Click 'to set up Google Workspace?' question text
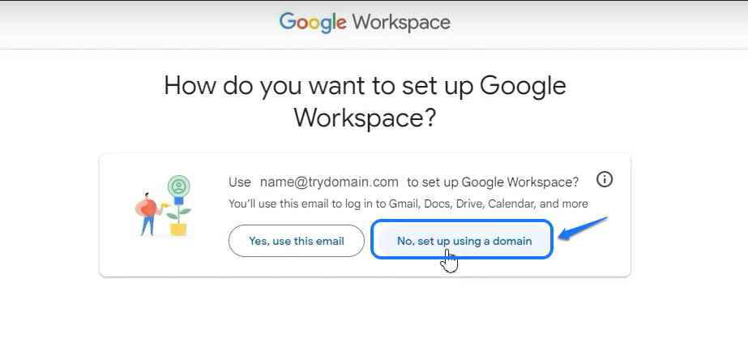Image resolution: width=748 pixels, height=347 pixels. [493, 182]
